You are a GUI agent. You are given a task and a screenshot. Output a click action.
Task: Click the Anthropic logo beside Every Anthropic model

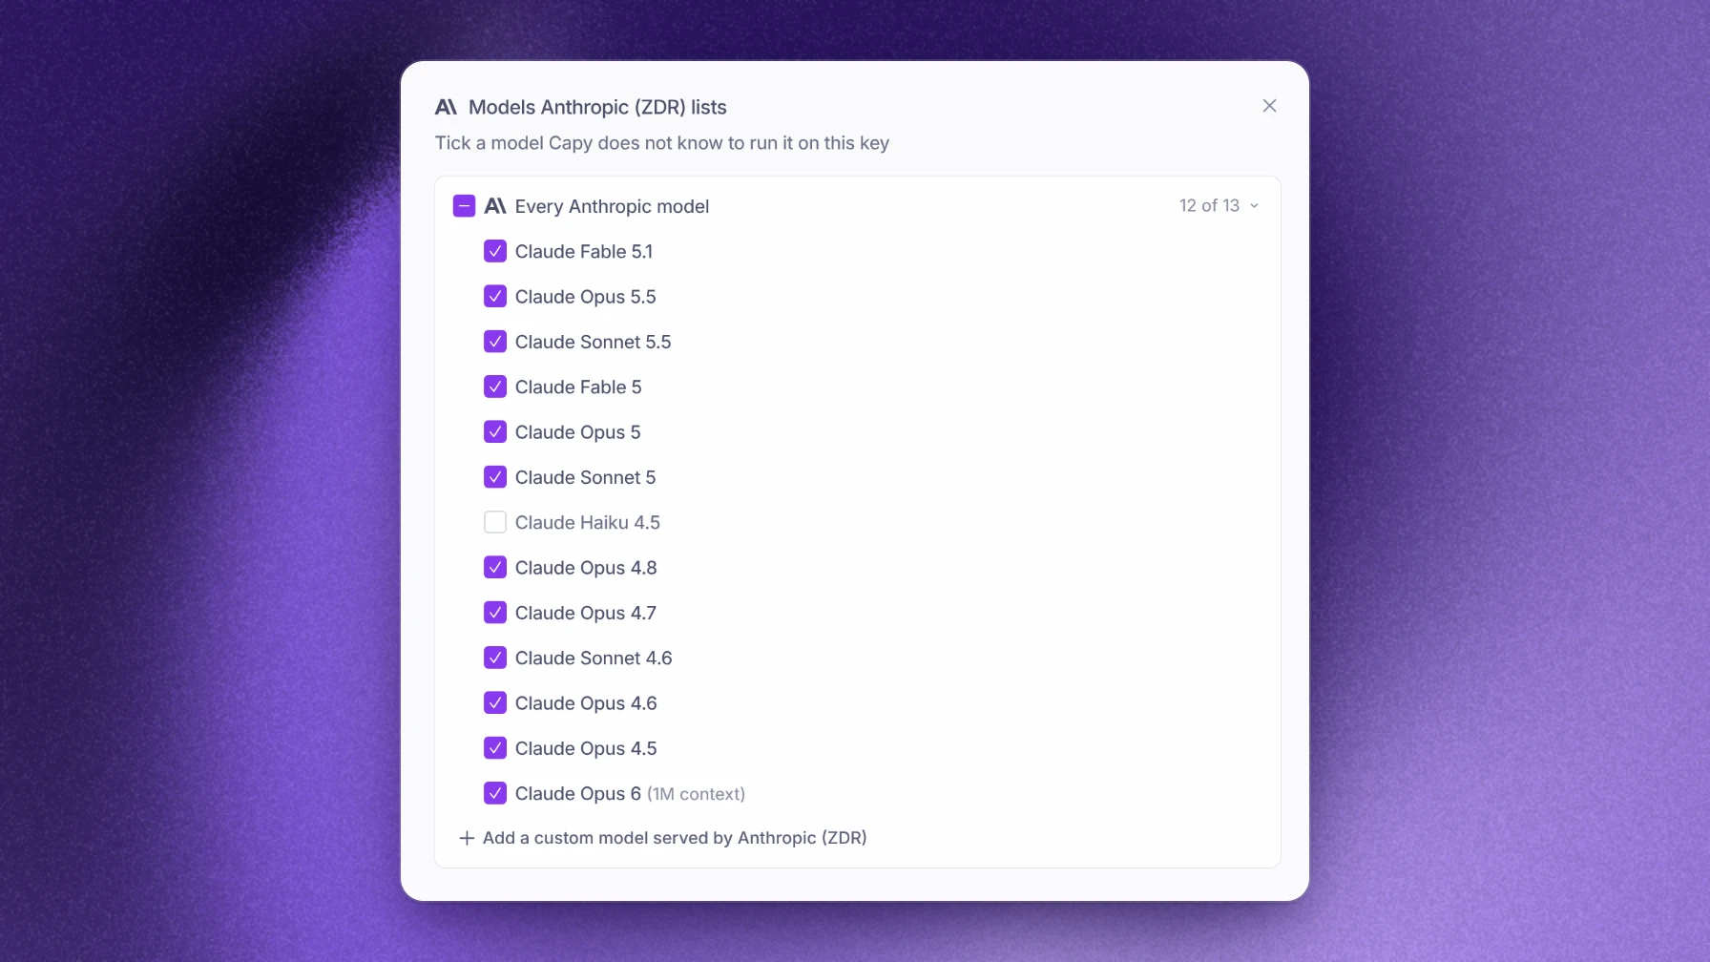pyautogui.click(x=495, y=206)
